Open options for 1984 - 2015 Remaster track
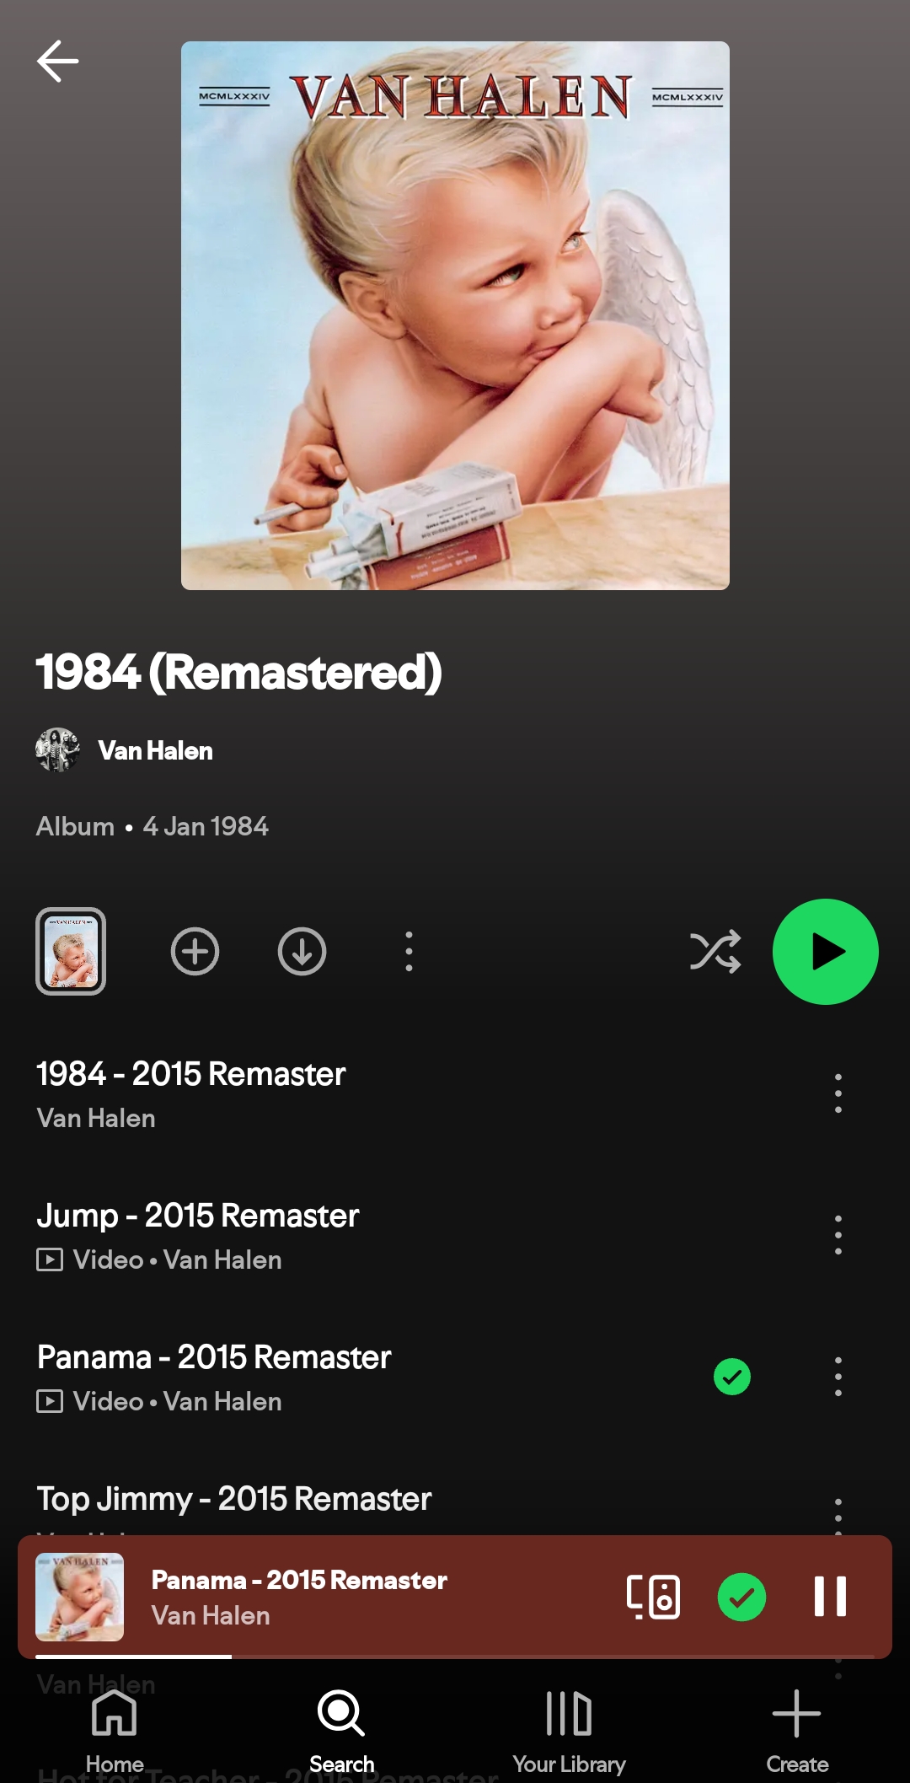The image size is (910, 1783). click(x=838, y=1093)
